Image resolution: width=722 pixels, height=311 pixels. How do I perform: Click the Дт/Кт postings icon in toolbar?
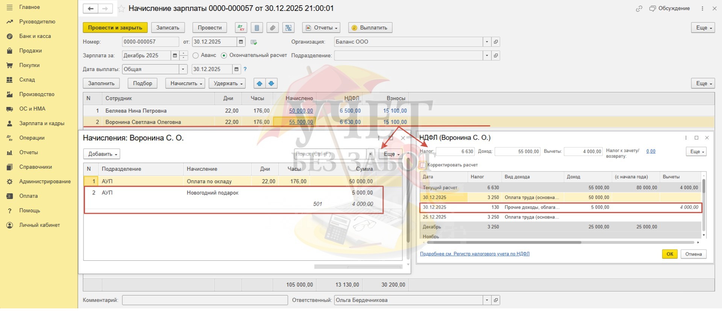(x=241, y=28)
